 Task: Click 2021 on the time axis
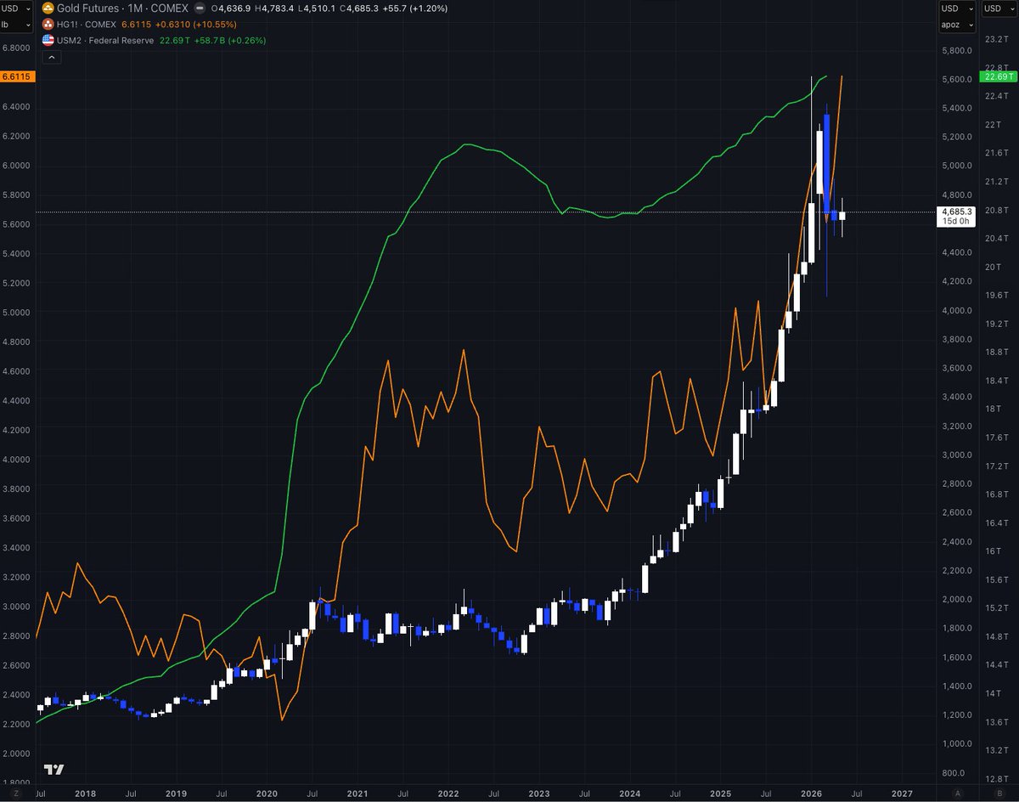(357, 793)
